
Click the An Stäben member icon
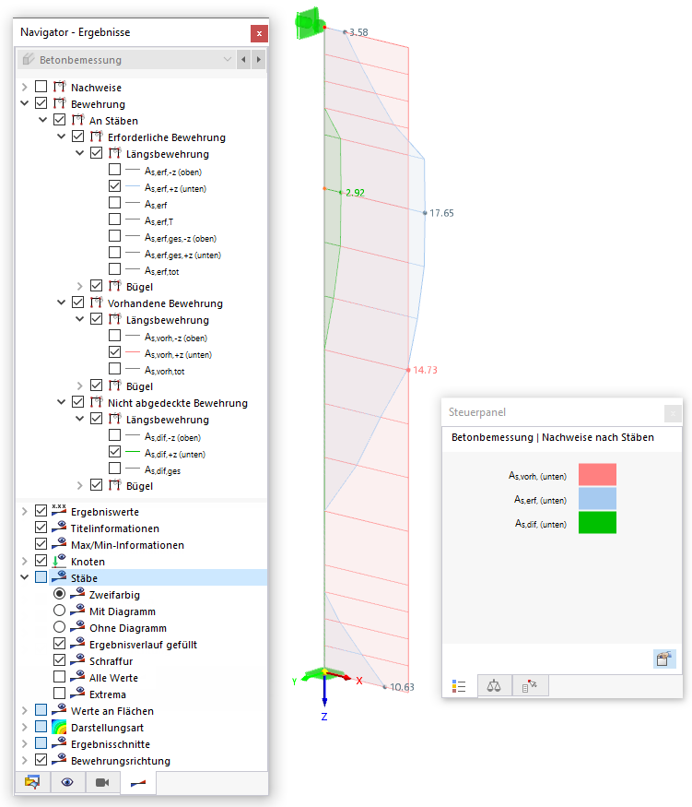[x=78, y=120]
